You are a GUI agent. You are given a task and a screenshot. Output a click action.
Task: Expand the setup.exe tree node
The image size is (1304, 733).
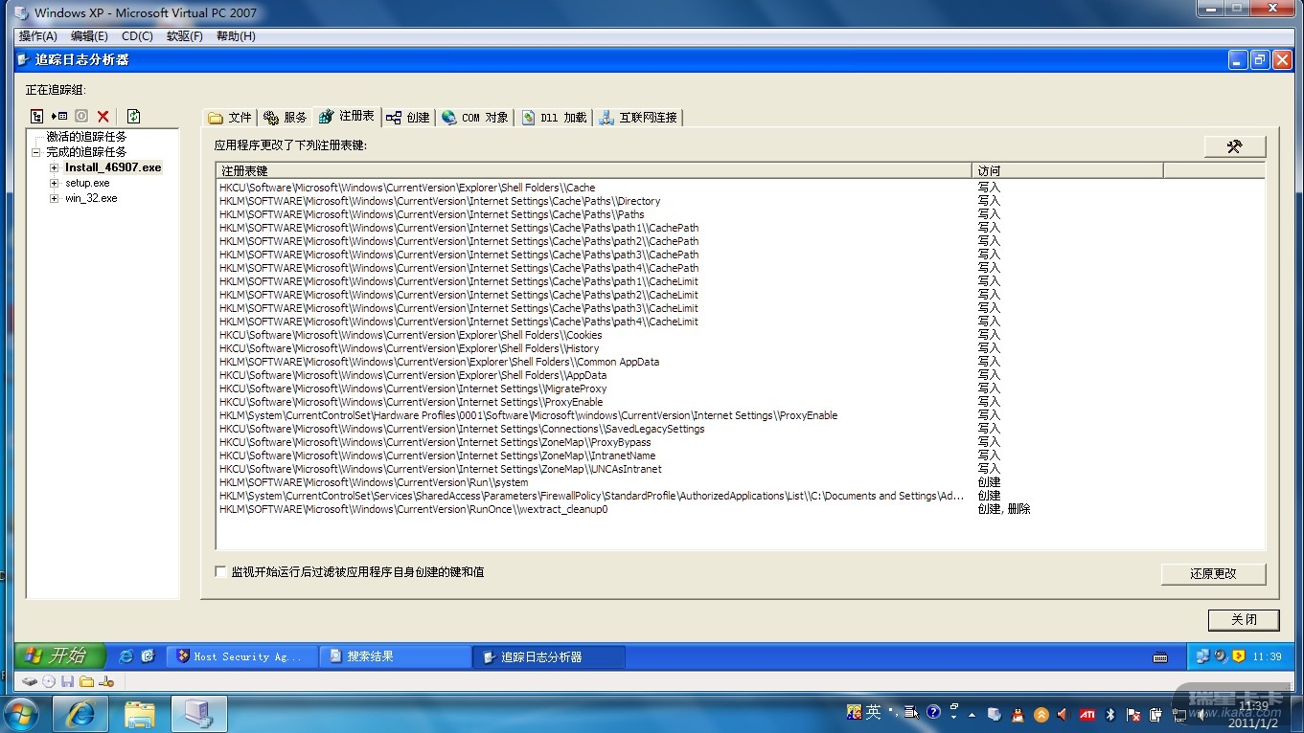(55, 183)
